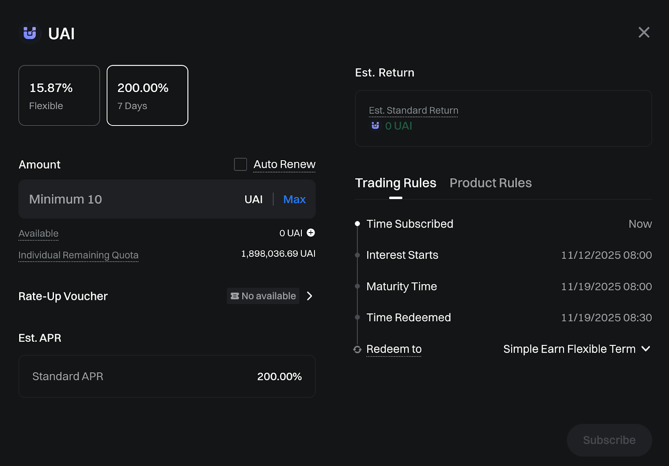
Task: Switch to the Product Rules tab
Action: [x=490, y=183]
